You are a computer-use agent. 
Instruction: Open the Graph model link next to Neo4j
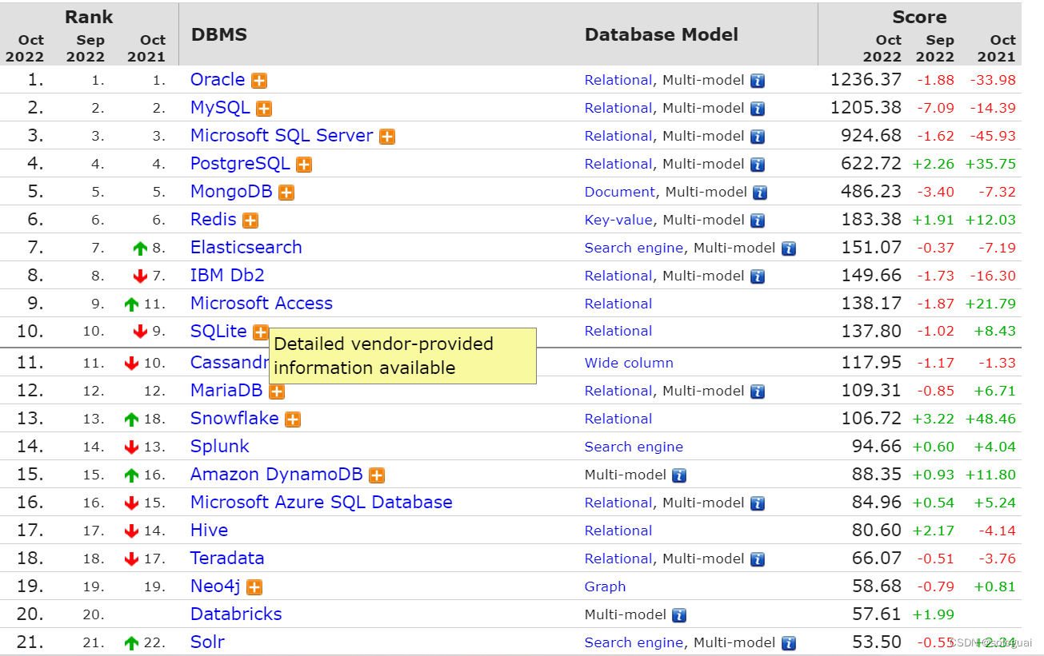click(x=605, y=586)
